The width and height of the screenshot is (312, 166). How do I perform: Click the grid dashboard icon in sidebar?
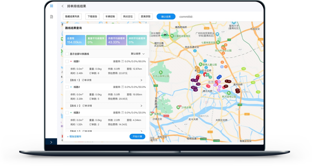[x=51, y=6]
